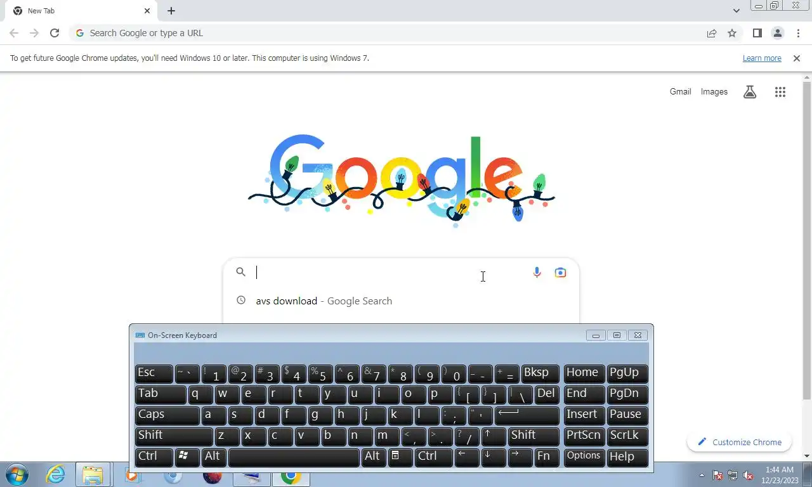Open the taskbar clock showing 1:44 AM
Viewport: 812px width, 487px height.
(x=780, y=475)
